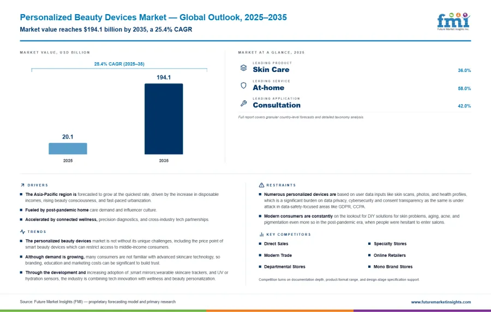
Task: Click the bar chart icon next to KEY COMPETITORS
Action: (261, 235)
